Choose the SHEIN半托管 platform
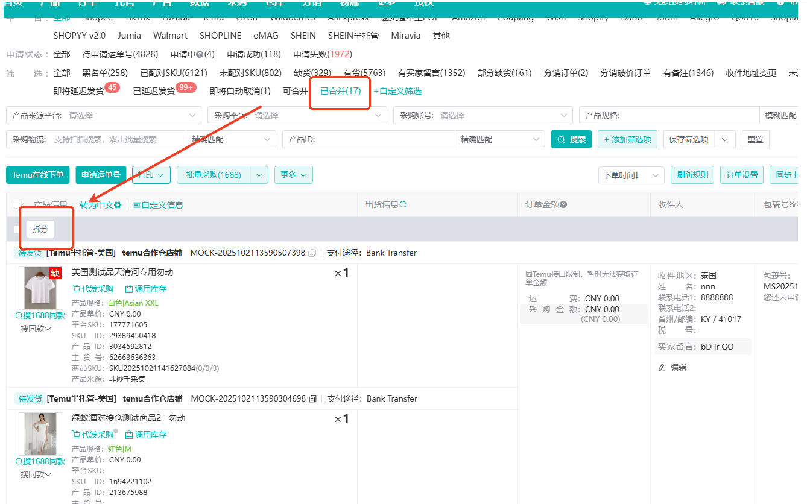Image resolution: width=807 pixels, height=504 pixels. tap(353, 36)
